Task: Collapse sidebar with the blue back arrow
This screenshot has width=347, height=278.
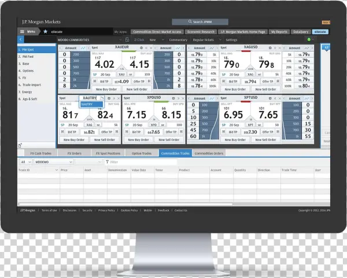Action: [x=21, y=40]
